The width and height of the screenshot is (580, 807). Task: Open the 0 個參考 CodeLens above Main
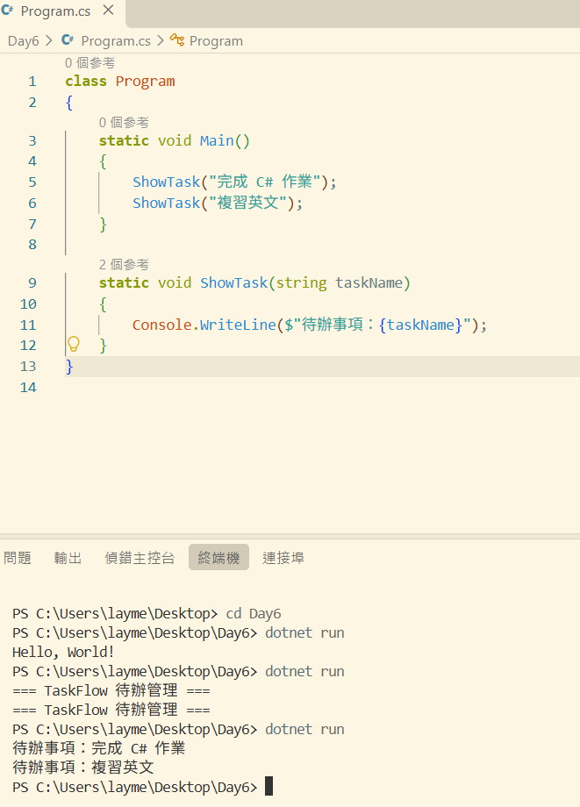pos(124,123)
